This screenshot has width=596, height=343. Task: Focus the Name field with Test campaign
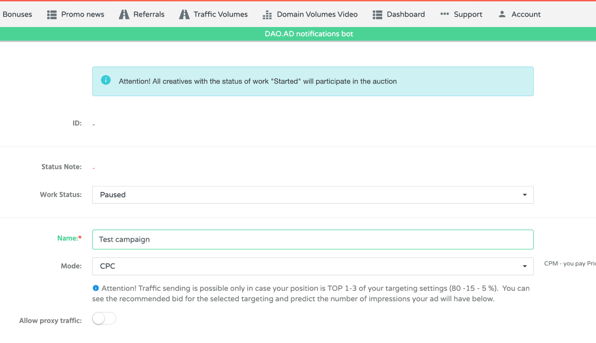click(313, 240)
